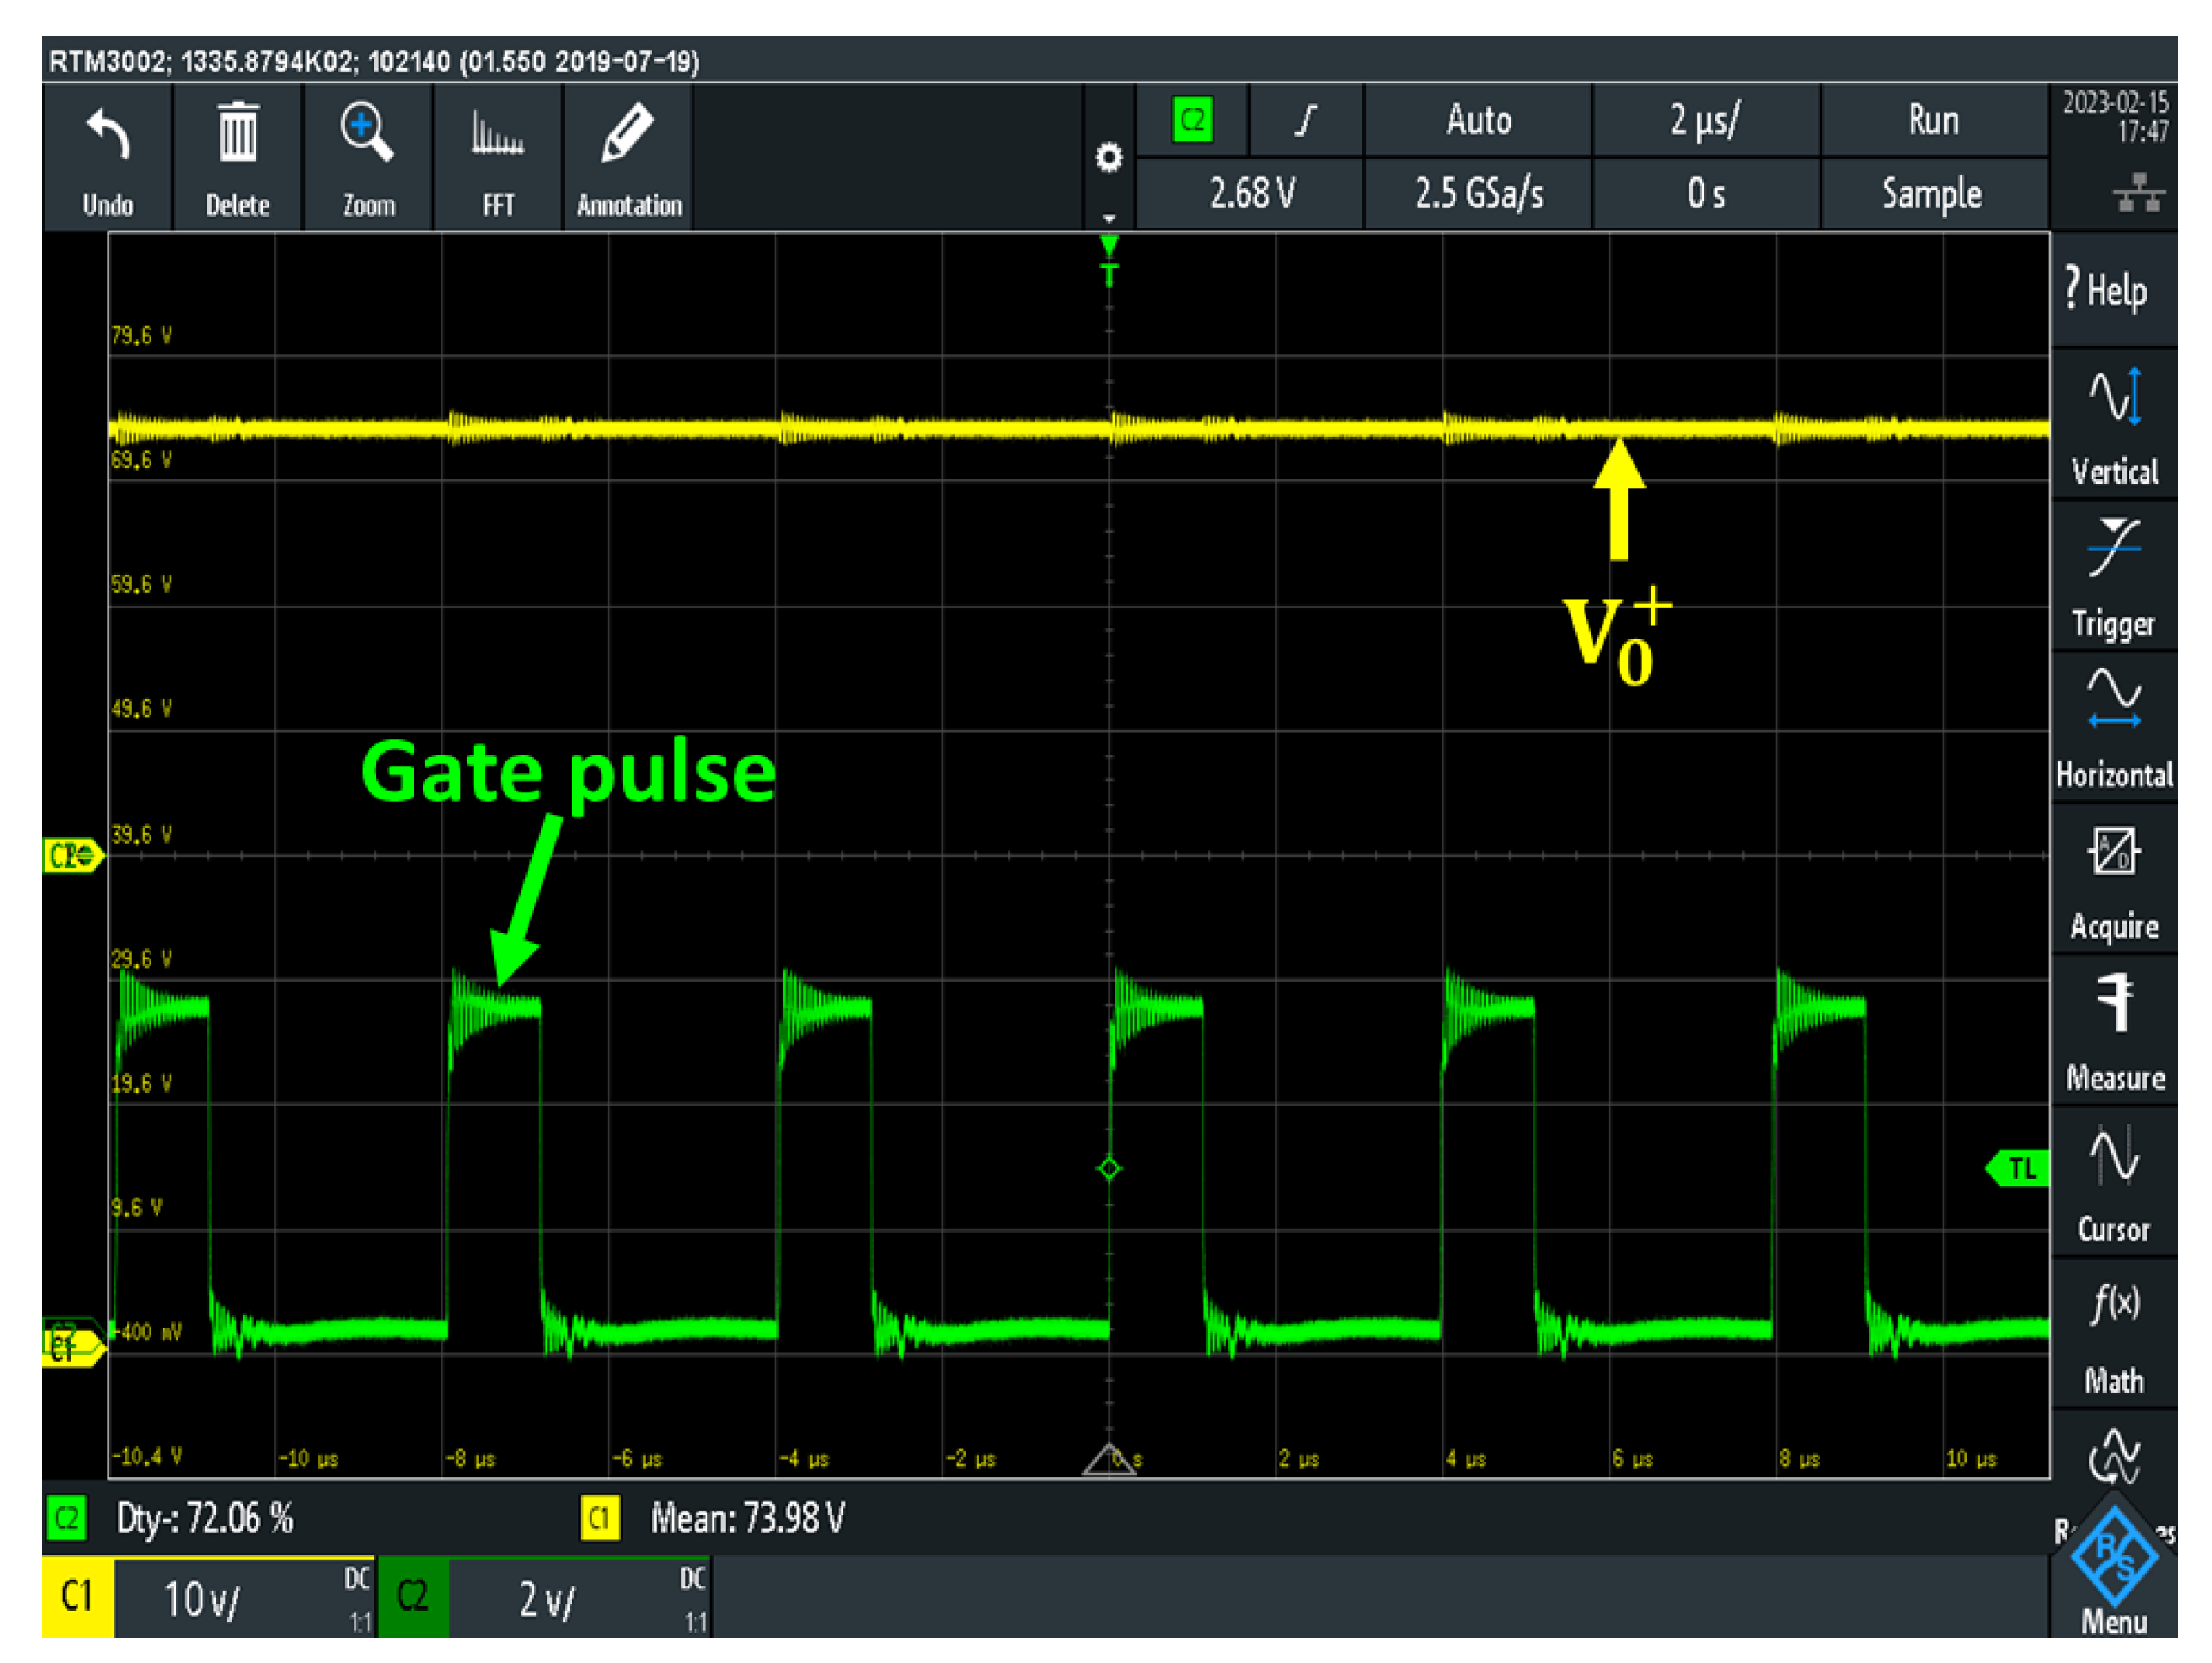The height and width of the screenshot is (1663, 2212).
Task: Change the 2 µs/ timebase setting
Action: point(1704,120)
